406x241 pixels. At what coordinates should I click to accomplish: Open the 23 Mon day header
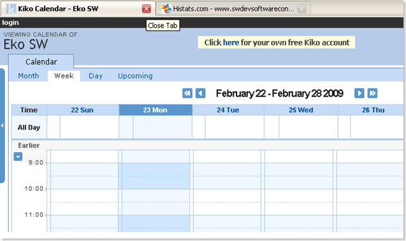tap(155, 110)
